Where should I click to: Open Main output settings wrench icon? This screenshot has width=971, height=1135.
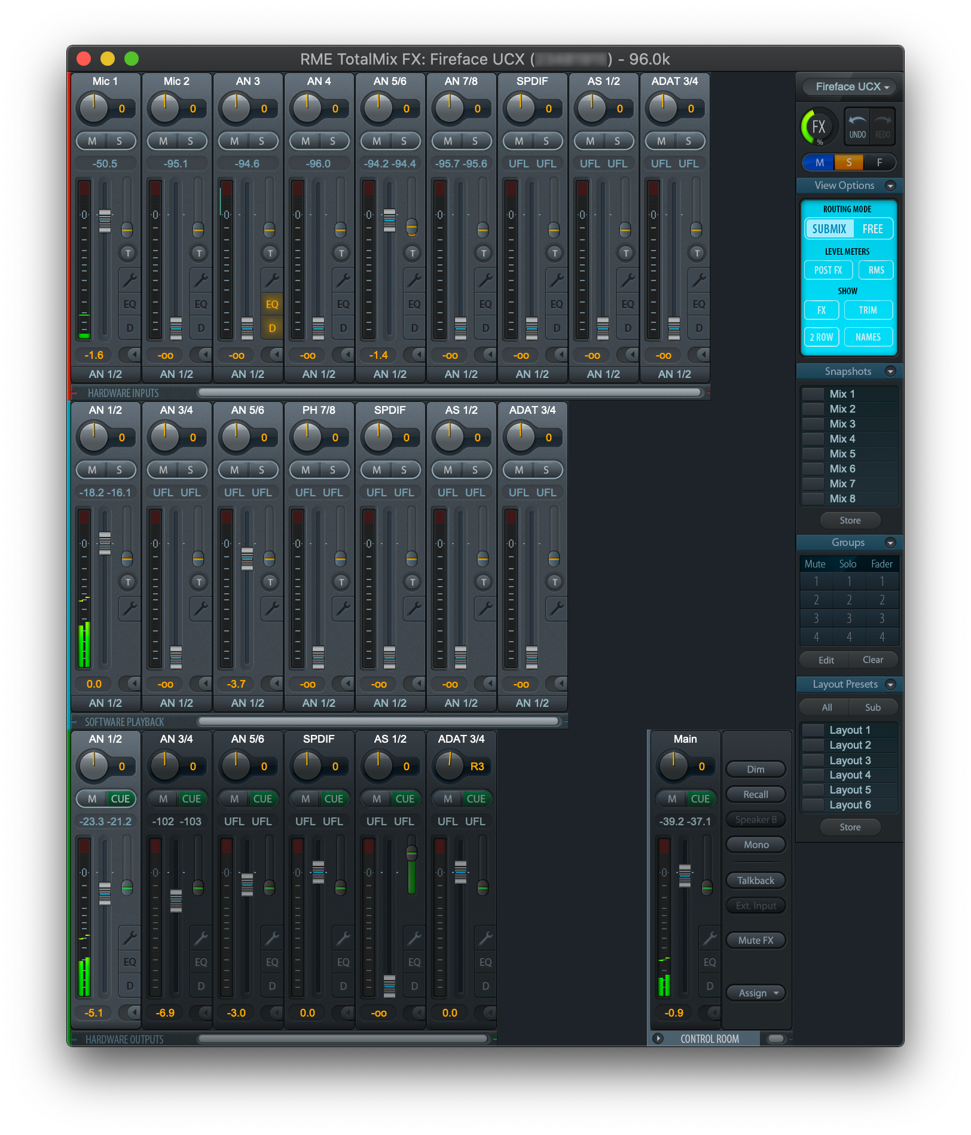[x=709, y=938]
